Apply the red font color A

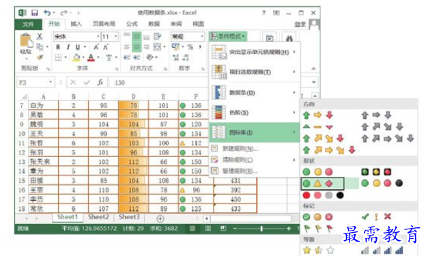pyautogui.click(x=91, y=57)
